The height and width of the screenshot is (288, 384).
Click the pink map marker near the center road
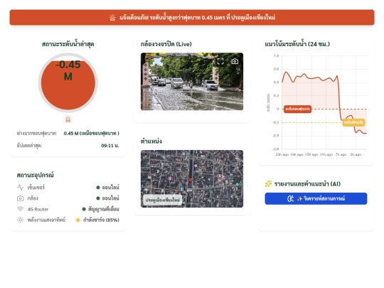[x=196, y=166]
